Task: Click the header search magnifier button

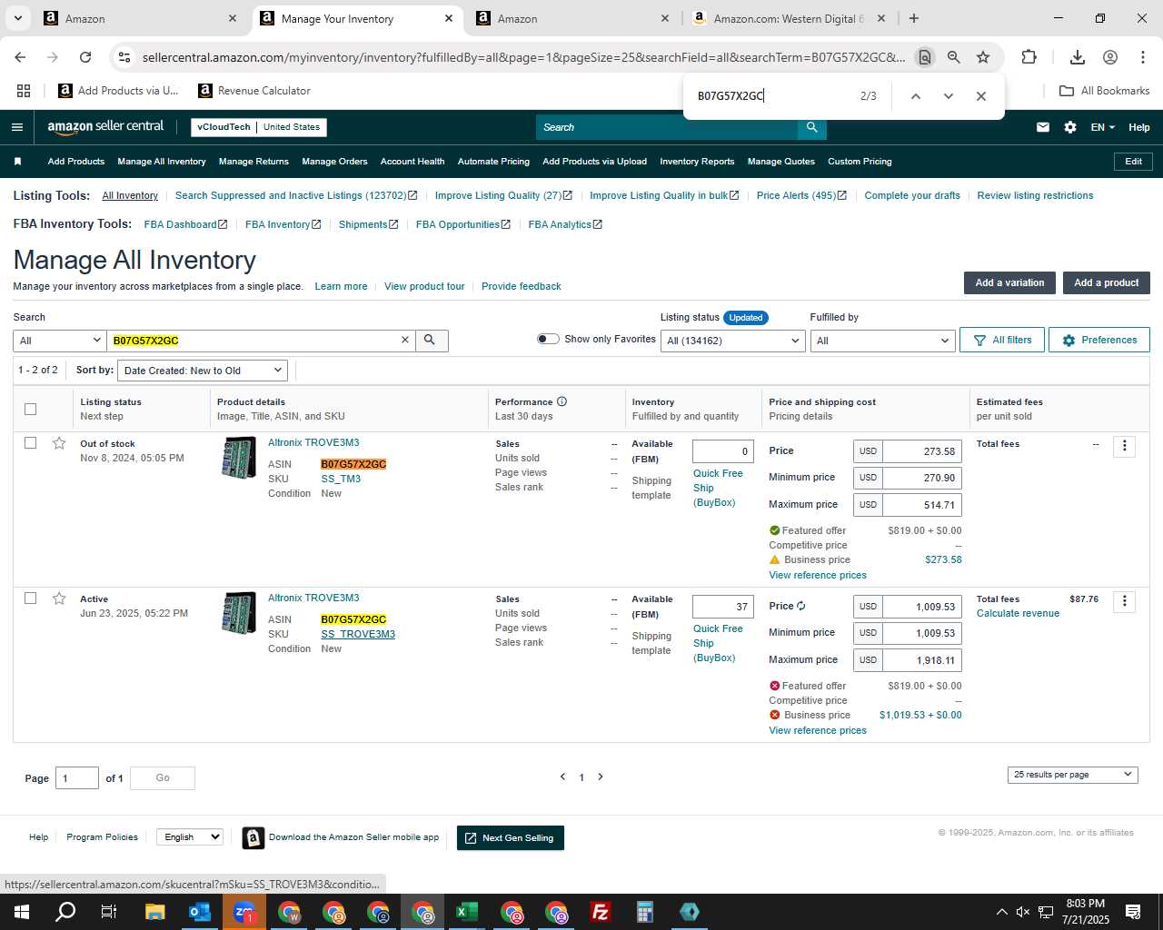Action: tap(812, 127)
